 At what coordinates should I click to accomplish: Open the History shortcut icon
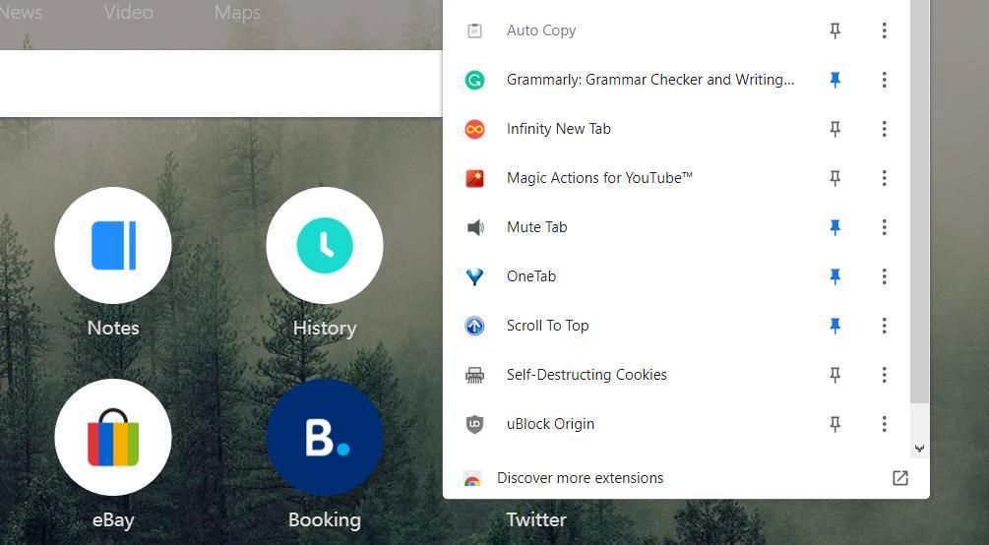tap(324, 245)
